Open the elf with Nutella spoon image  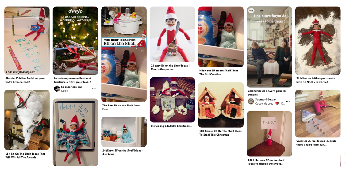(172, 34)
